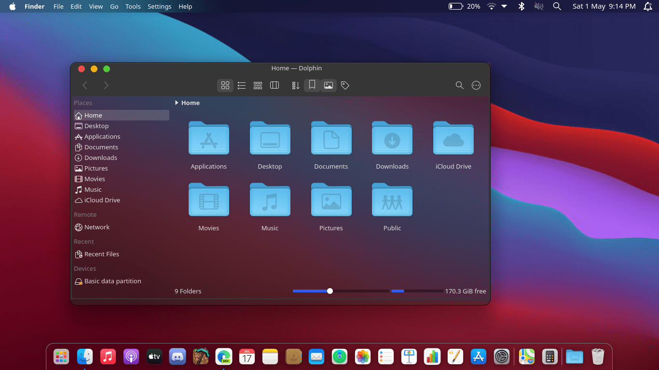Expand the forward navigation arrow
Viewport: 659px width, 370px height.
(106, 85)
